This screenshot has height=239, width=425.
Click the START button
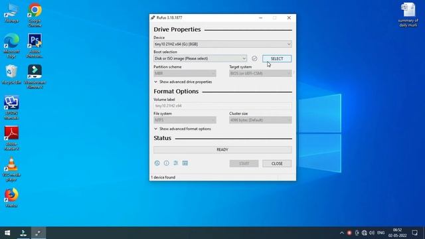[244, 164]
